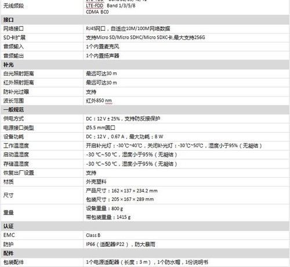Select the 白光照射距离 row label
Image resolution: width=290 pixels, height=267 pixels.
click(x=19, y=74)
